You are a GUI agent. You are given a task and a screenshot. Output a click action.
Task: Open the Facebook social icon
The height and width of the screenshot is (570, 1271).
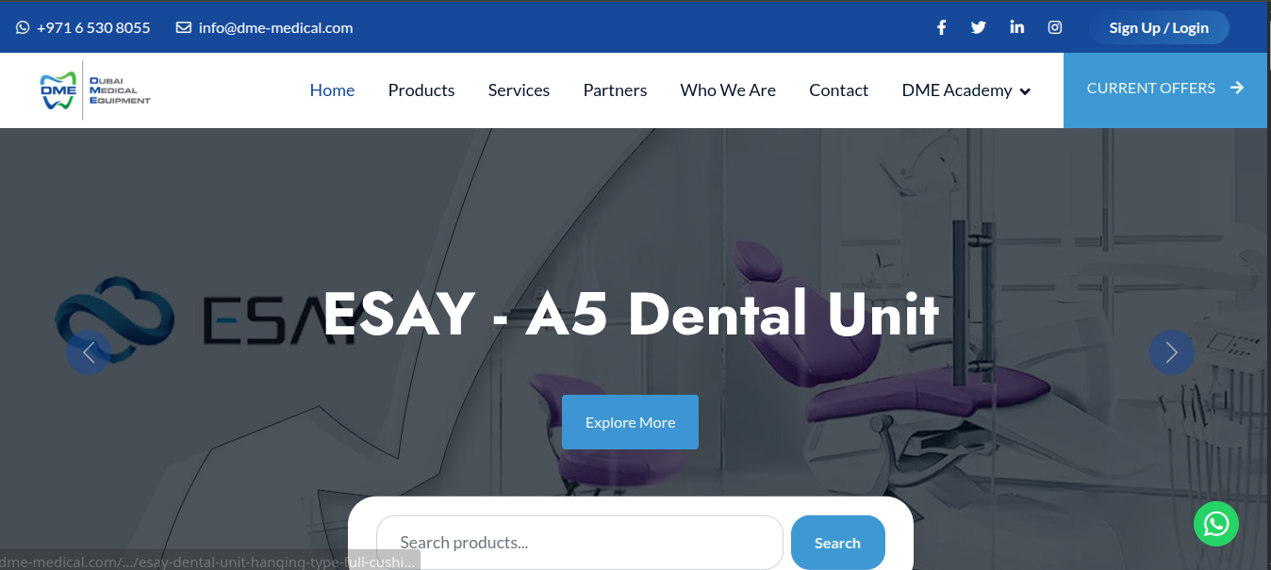941,27
